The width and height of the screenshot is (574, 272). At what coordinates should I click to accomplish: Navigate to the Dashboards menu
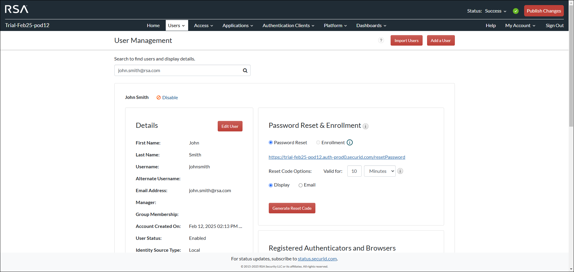coord(371,25)
